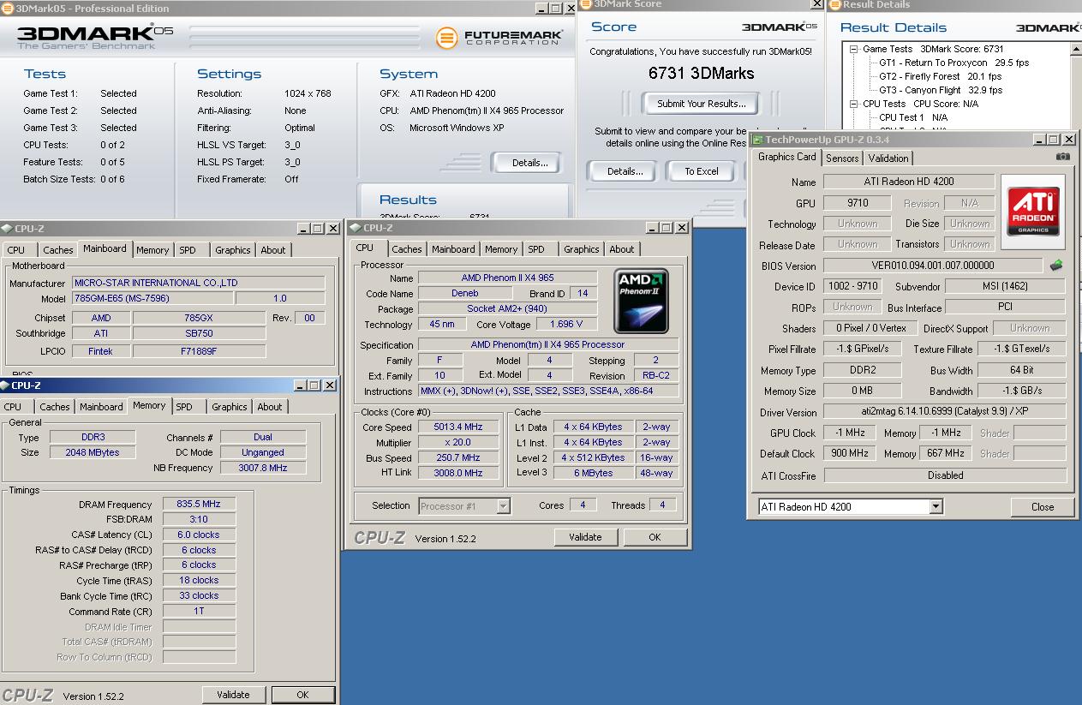The image size is (1082, 705).
Task: Switch to the Sensors tab in GPU-Z
Action: [842, 158]
